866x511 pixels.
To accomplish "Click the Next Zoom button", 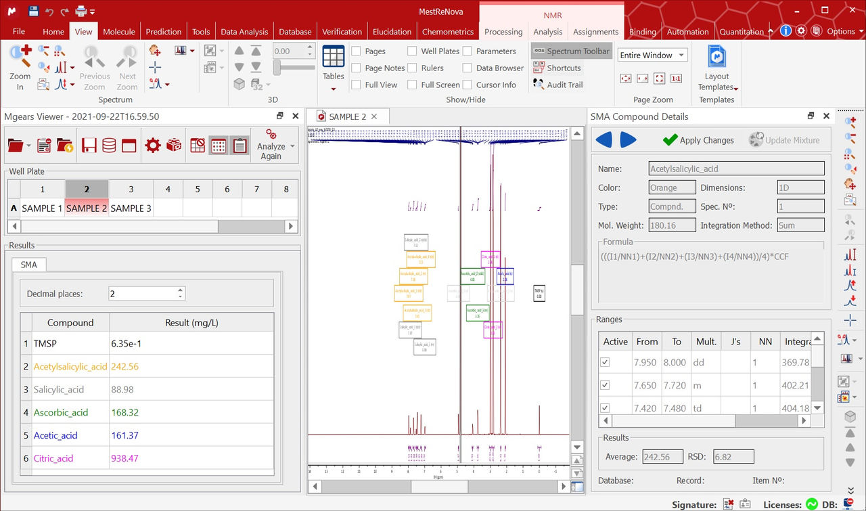I will (127, 68).
